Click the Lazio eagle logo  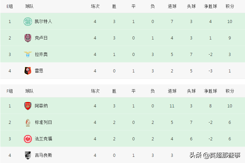[x=27, y=54]
